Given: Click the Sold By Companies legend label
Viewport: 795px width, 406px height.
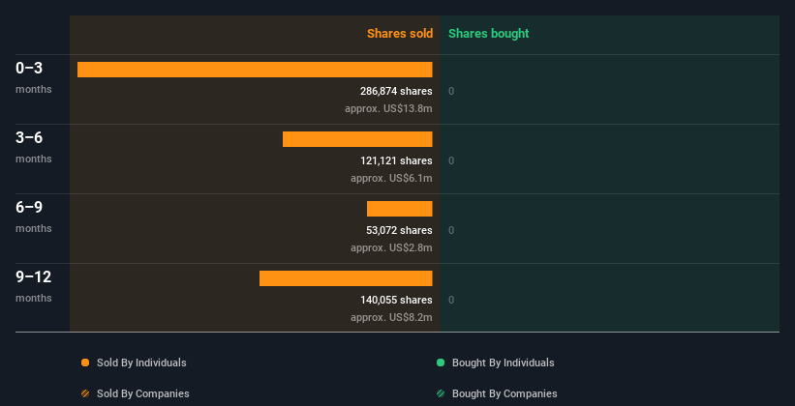Looking at the screenshot, I should (x=143, y=393).
